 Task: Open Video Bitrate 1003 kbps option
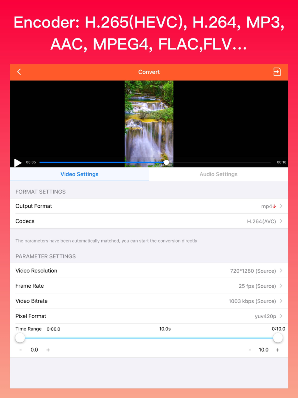click(x=149, y=301)
